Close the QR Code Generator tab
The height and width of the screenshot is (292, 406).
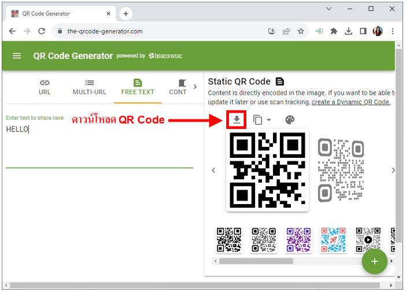[109, 13]
